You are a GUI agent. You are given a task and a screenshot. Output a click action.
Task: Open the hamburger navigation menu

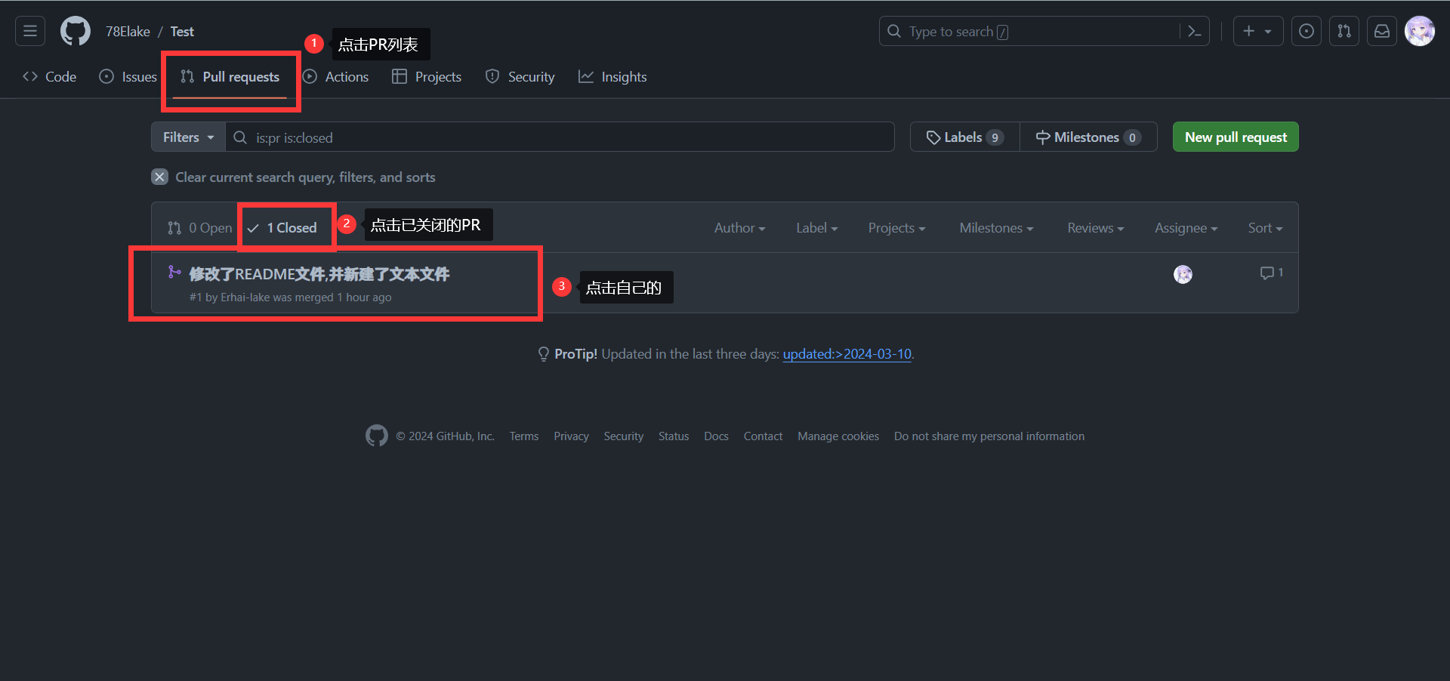pyautogui.click(x=30, y=31)
